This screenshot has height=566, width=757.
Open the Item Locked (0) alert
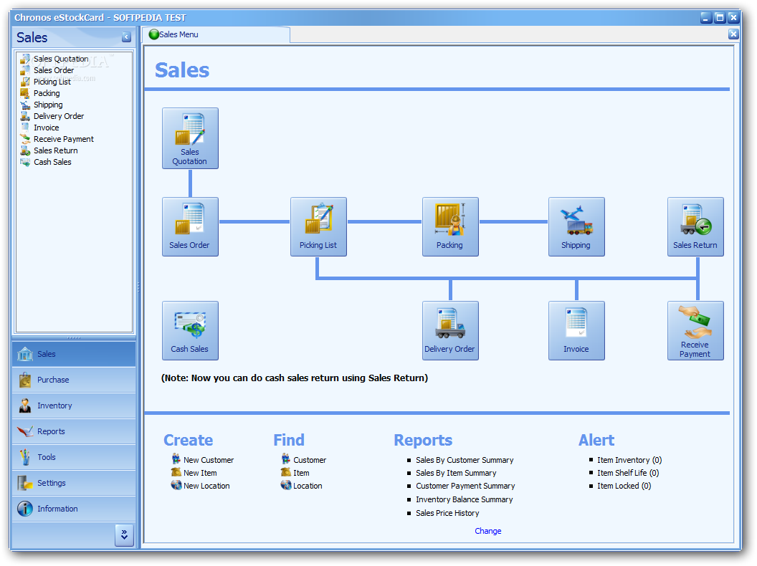coord(624,486)
